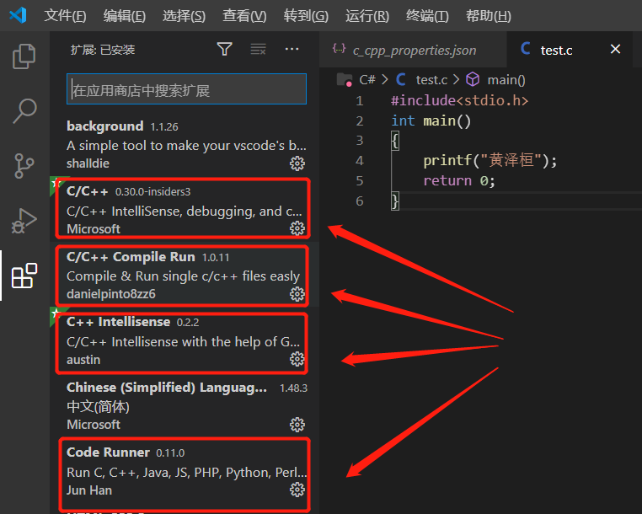Switch to c_cpp_properties.json tab

pyautogui.click(x=413, y=50)
